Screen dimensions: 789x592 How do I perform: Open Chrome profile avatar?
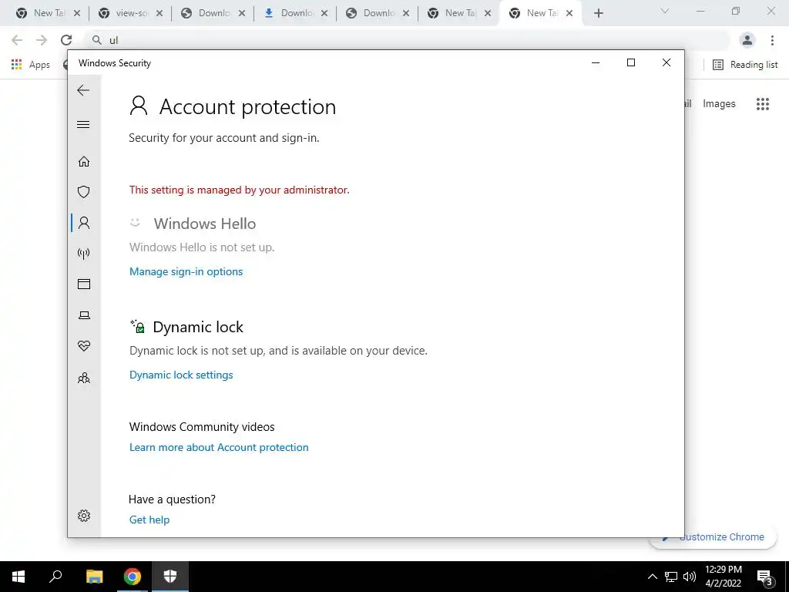click(747, 40)
